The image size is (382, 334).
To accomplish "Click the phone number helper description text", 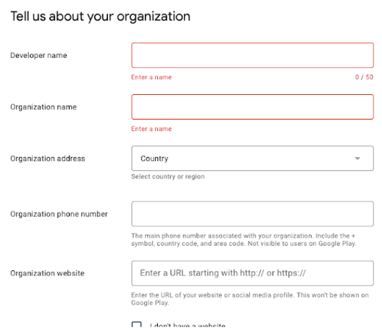I will 244,240.
